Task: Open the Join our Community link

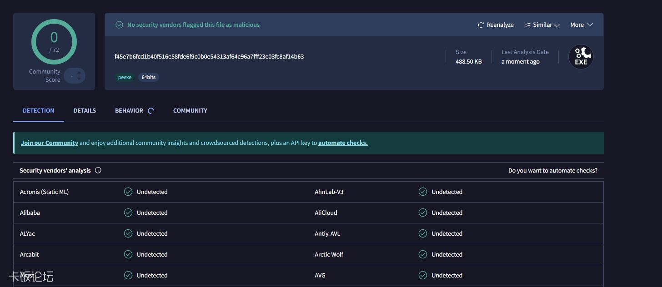Action: (49, 143)
